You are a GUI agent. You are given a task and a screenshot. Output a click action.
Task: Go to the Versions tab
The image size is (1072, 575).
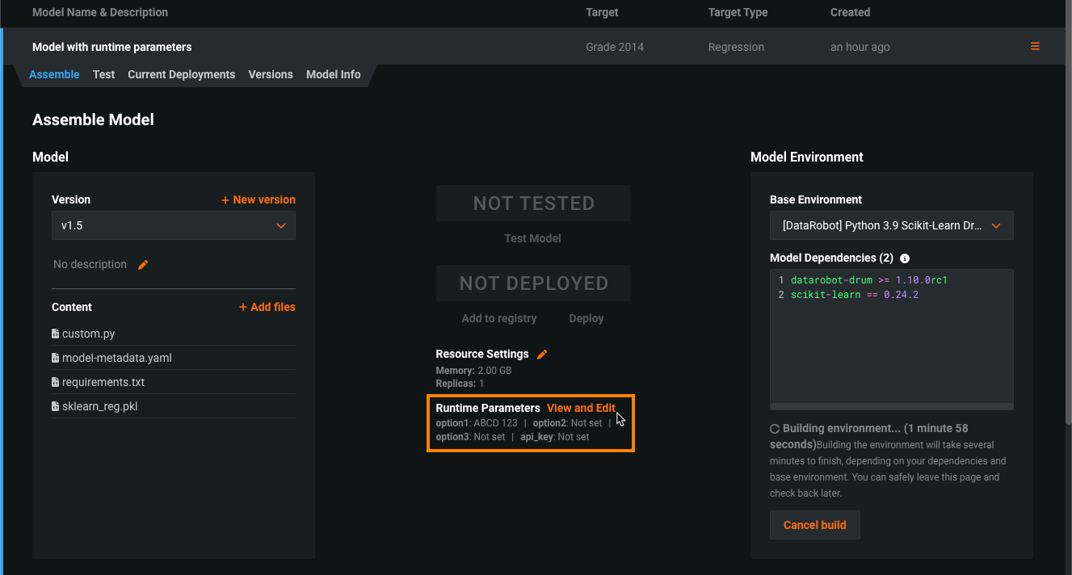[x=271, y=74]
